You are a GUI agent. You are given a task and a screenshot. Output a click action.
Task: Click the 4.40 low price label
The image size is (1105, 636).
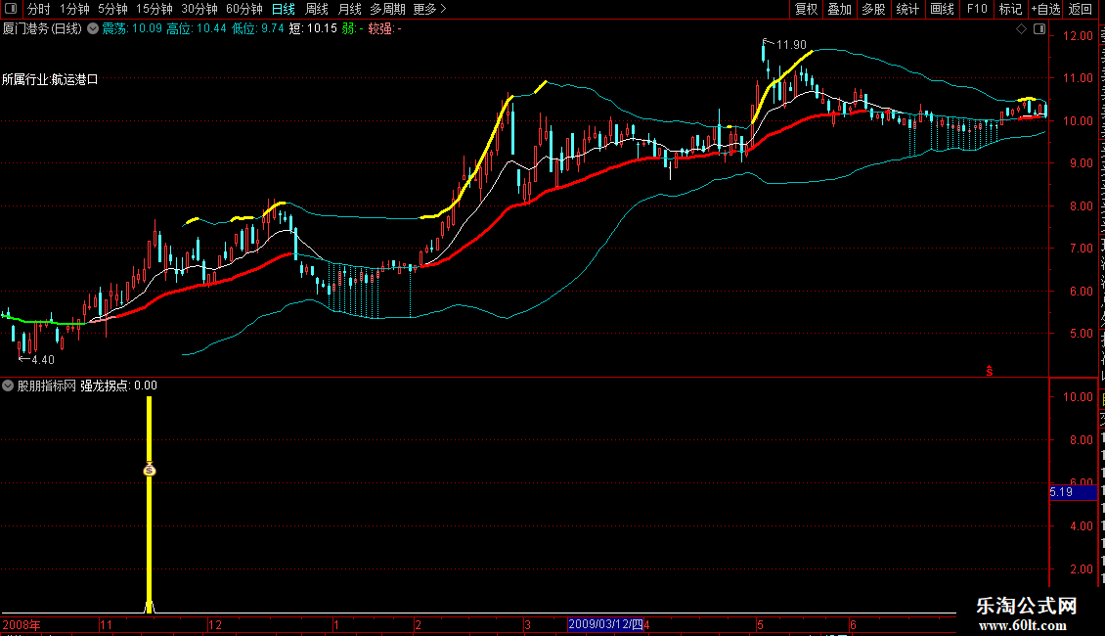click(42, 360)
